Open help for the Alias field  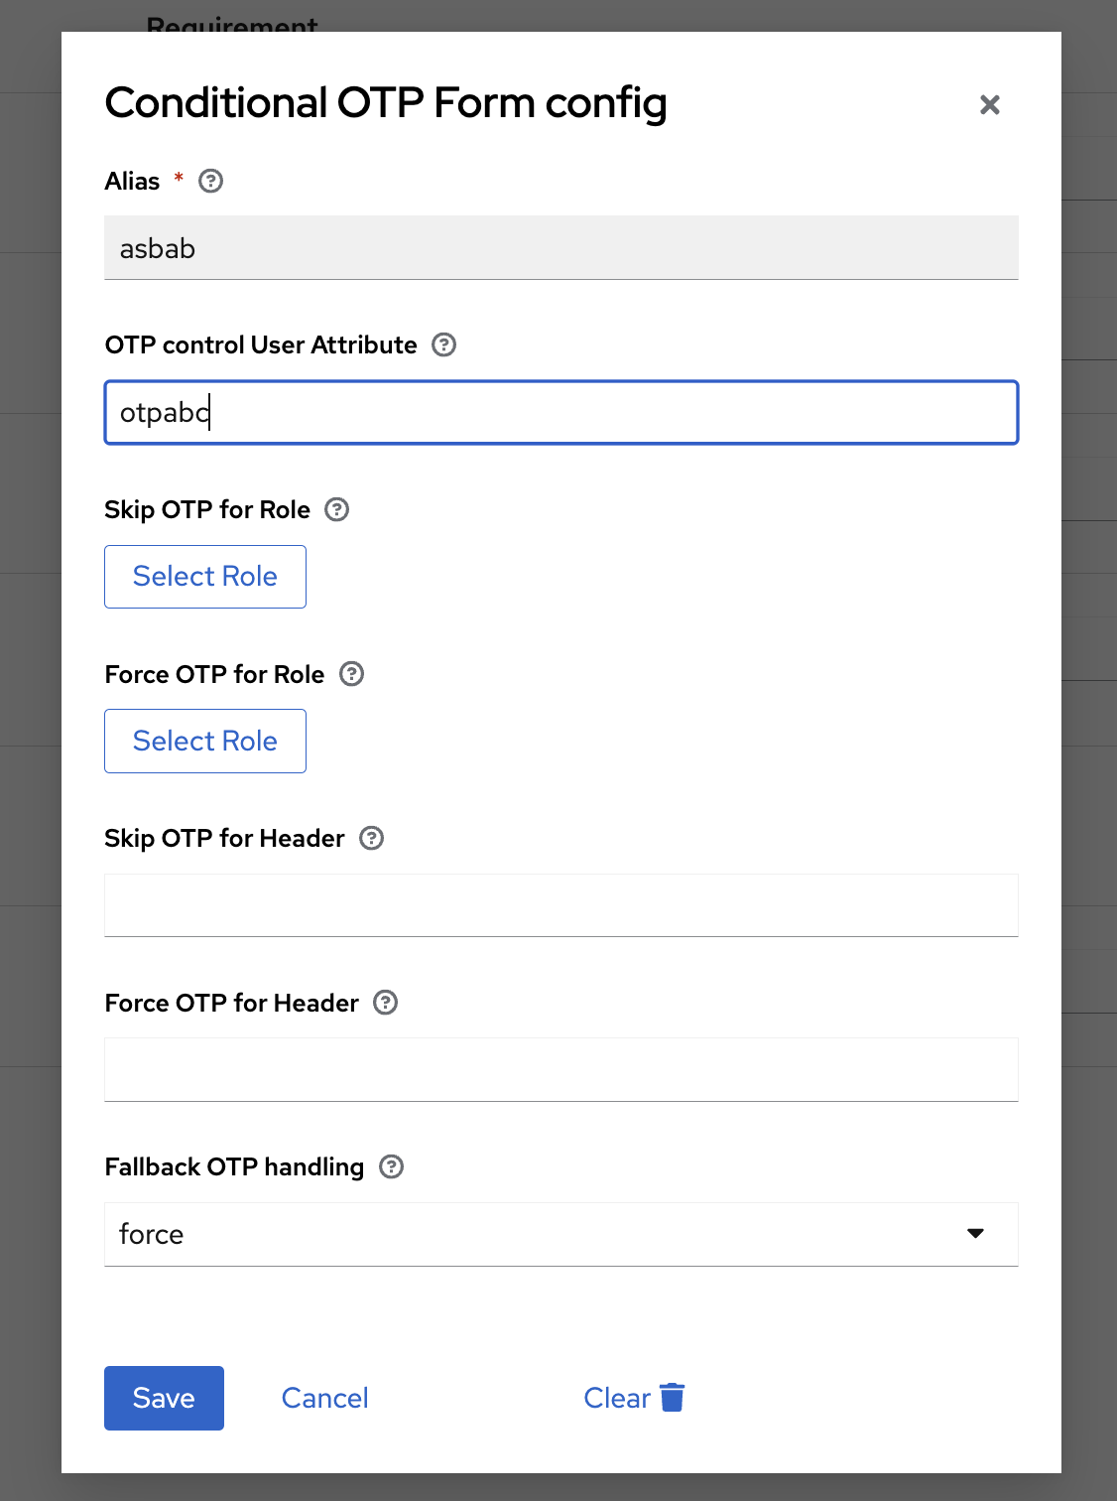pos(209,181)
